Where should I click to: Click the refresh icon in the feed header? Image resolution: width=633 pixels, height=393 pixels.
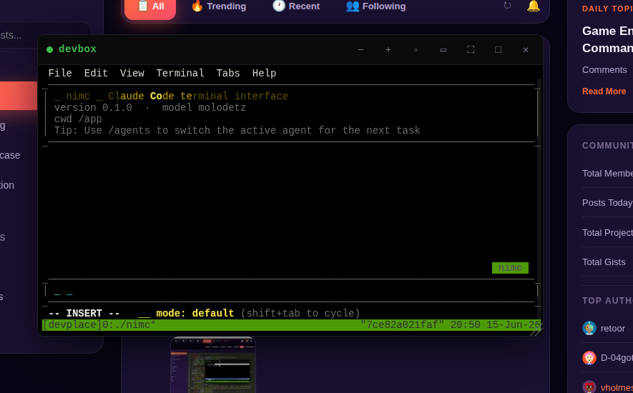[x=507, y=5]
